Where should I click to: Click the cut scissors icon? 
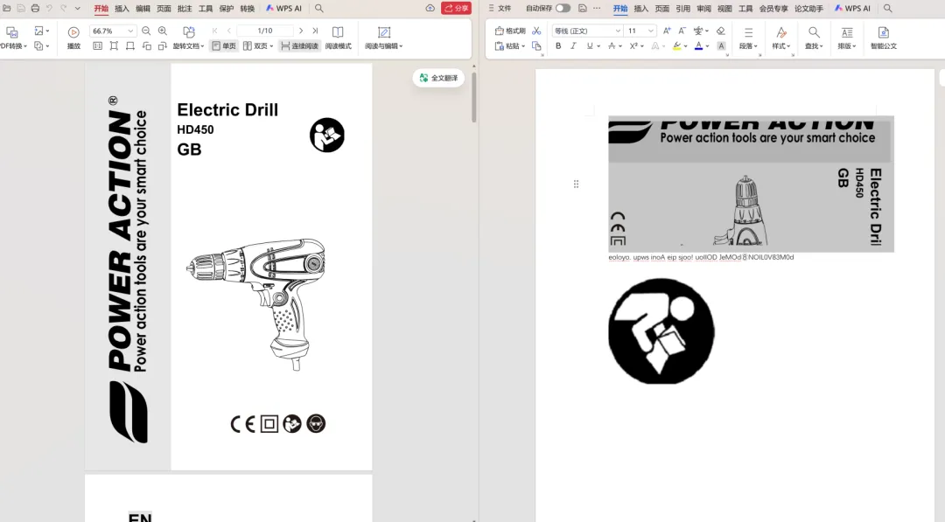click(536, 31)
